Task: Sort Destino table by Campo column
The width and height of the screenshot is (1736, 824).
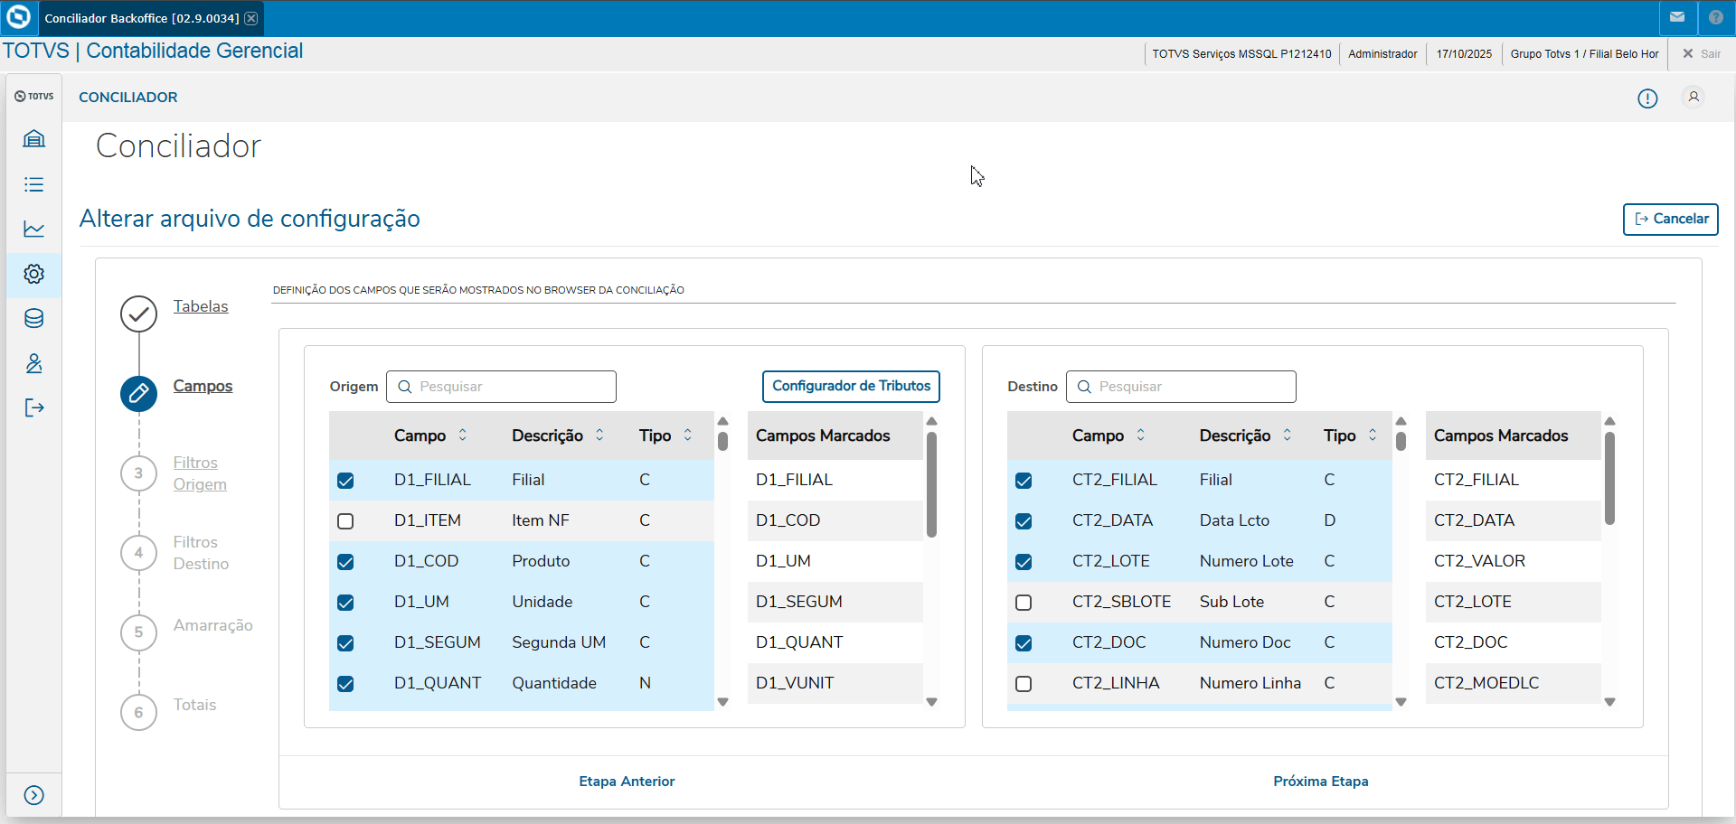Action: (1141, 435)
